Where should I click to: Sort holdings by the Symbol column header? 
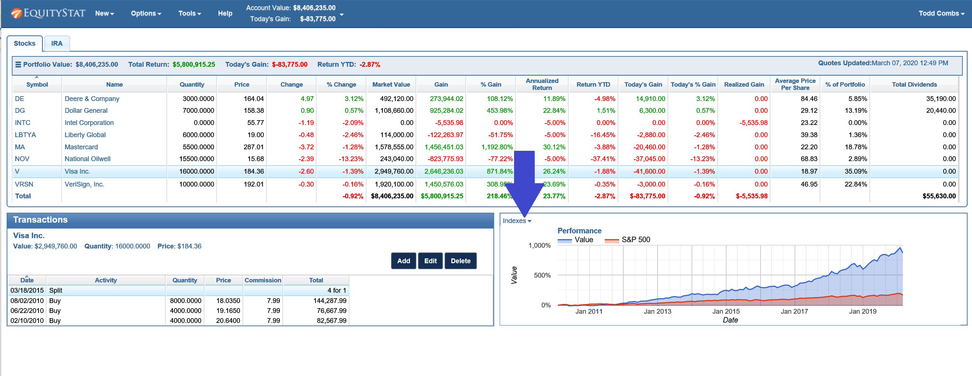coord(37,84)
